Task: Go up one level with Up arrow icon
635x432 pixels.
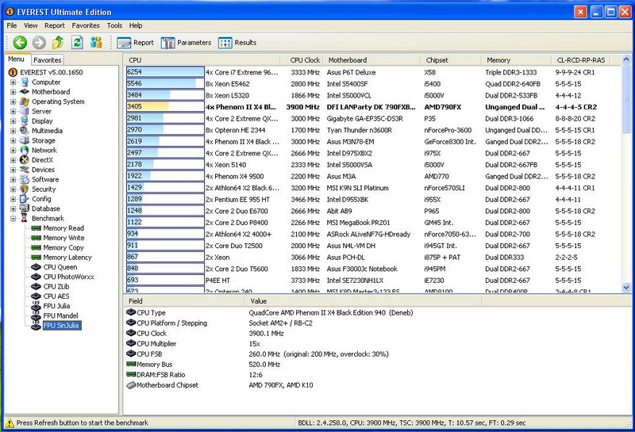Action: (58, 43)
